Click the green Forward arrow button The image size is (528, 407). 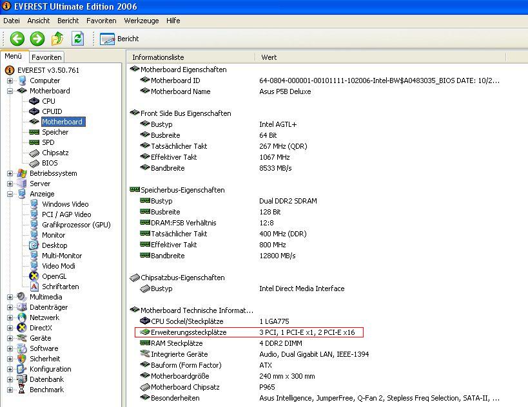37,39
